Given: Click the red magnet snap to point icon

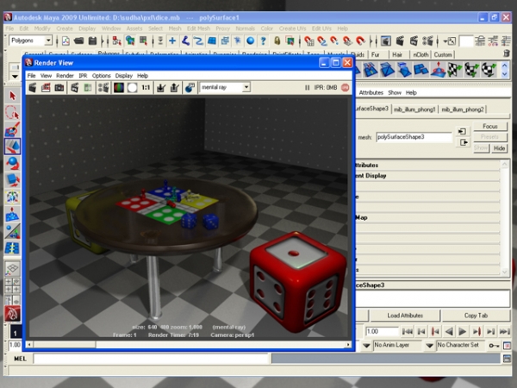Looking at the screenshot, I should point(334,41).
